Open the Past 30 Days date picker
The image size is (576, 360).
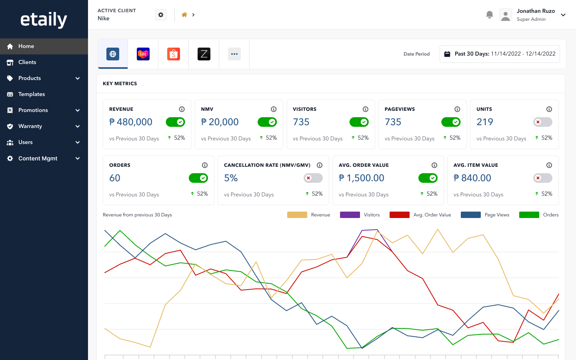coord(500,54)
